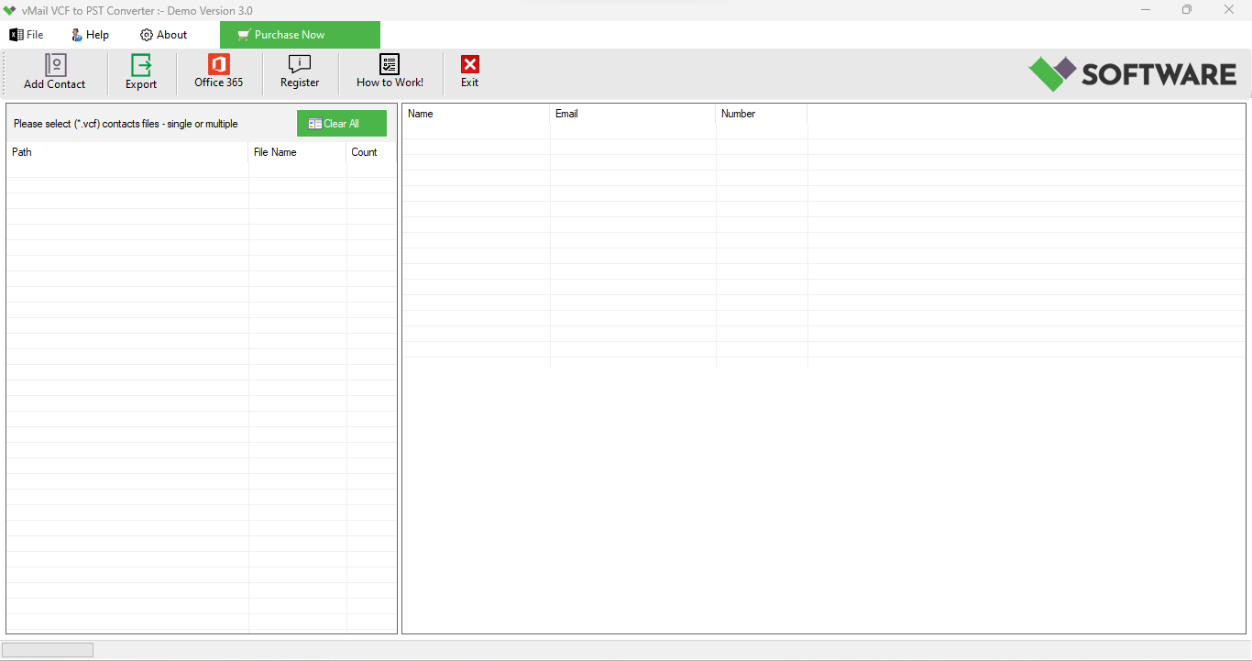Viewport: 1252px width, 661px height.
Task: Close the vMail VCF to PST Converter
Action: [x=1229, y=10]
